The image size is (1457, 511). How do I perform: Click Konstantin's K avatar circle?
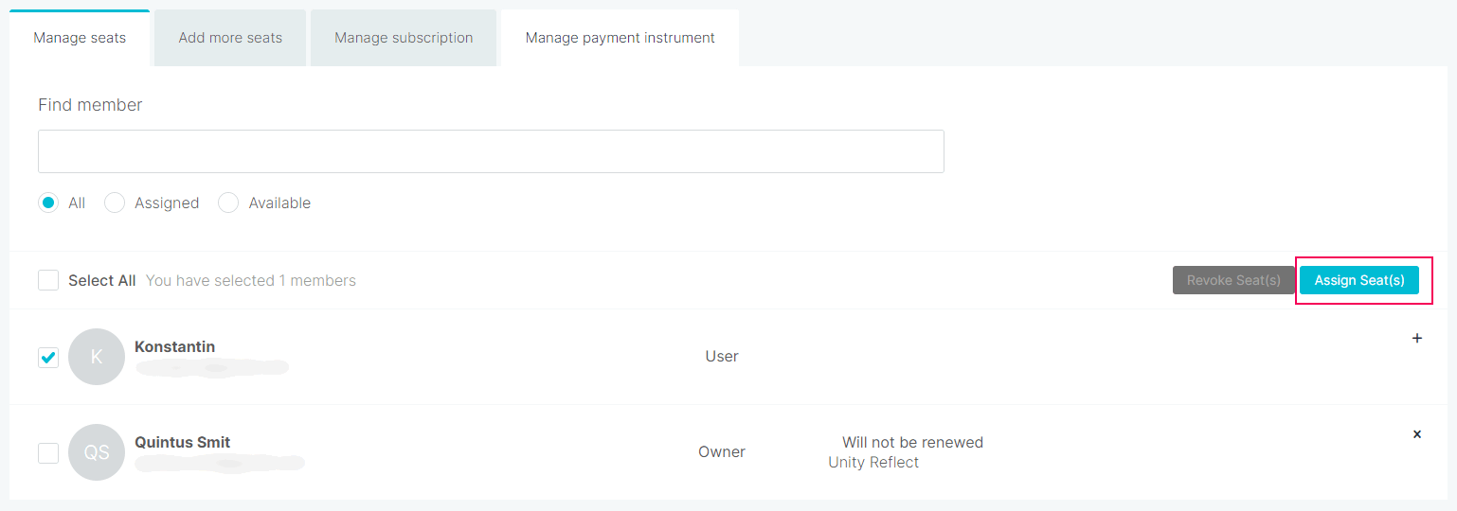(97, 357)
